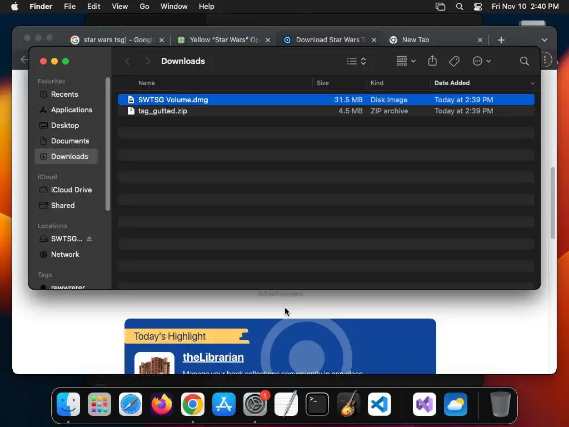Eject the SWTSG volume in the sidebar
The width and height of the screenshot is (569, 427).
coord(89,239)
